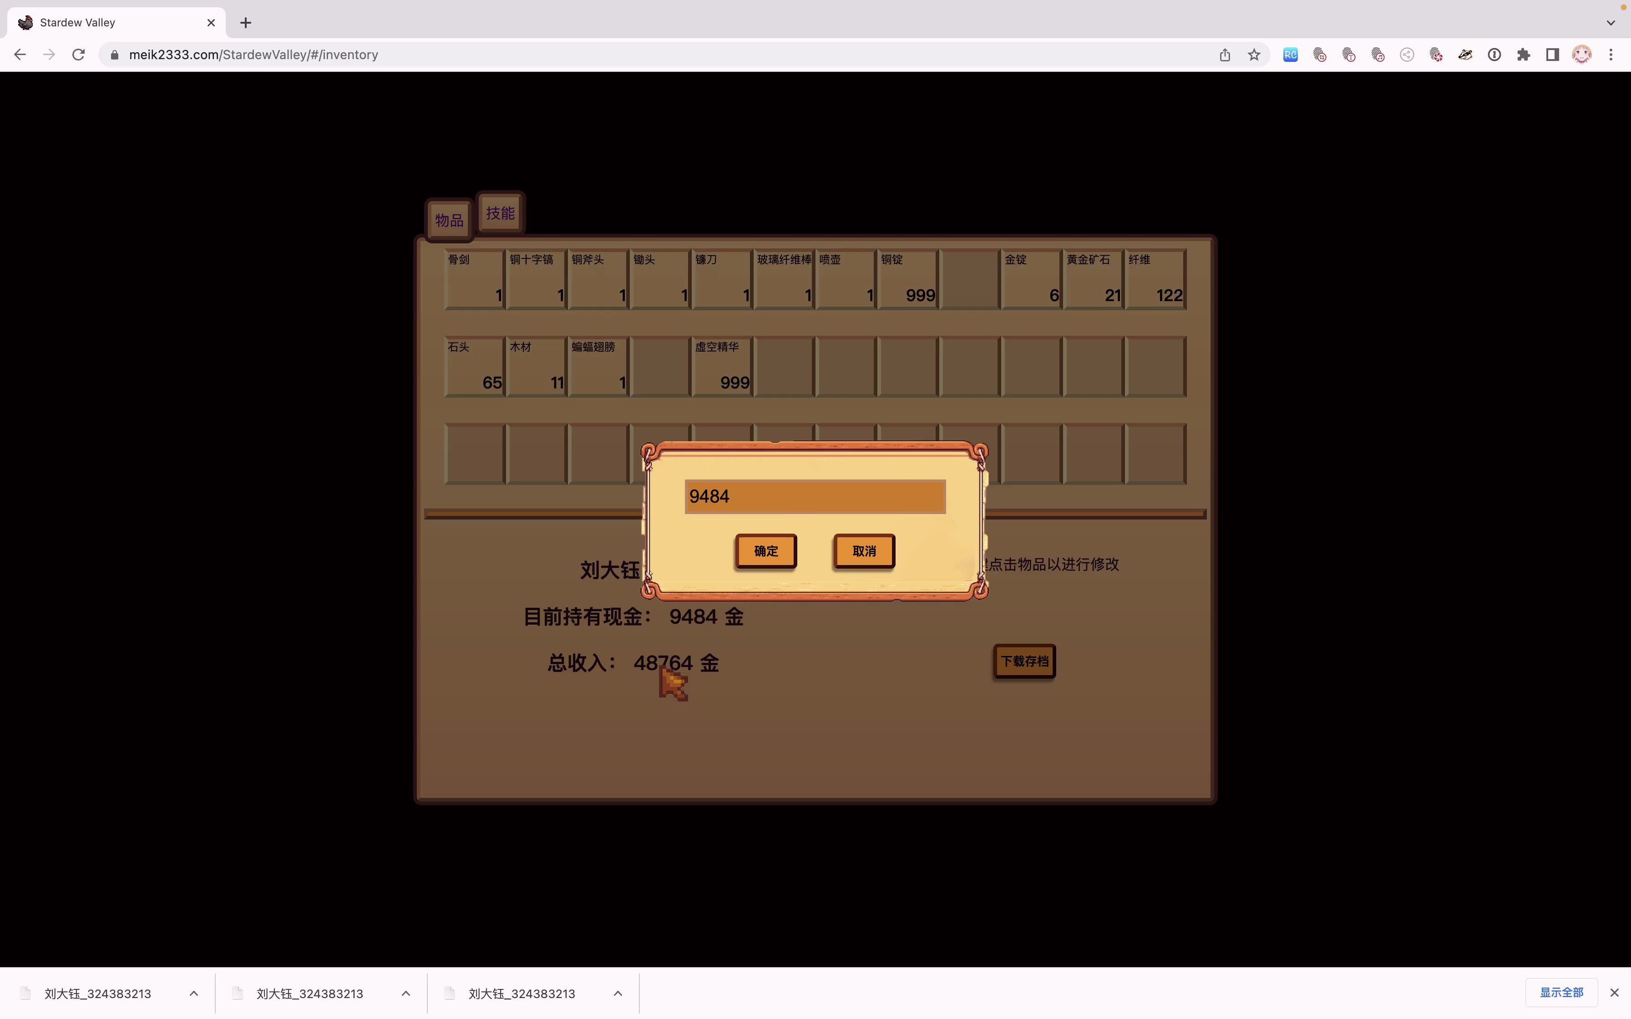Viewport: 1631px width, 1019px height.
Task: Click the address bar URL
Action: coord(253,55)
